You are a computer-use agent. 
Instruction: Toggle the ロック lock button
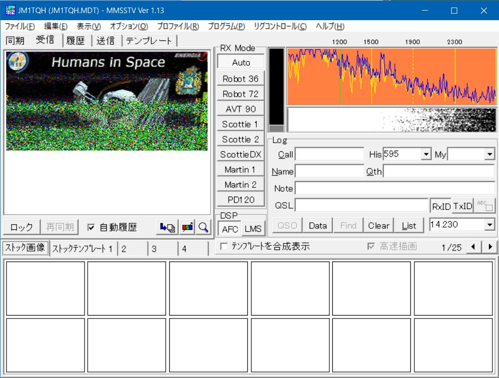pos(21,227)
